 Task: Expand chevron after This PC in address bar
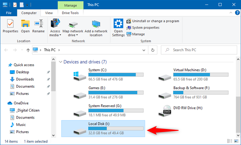pos(59,50)
